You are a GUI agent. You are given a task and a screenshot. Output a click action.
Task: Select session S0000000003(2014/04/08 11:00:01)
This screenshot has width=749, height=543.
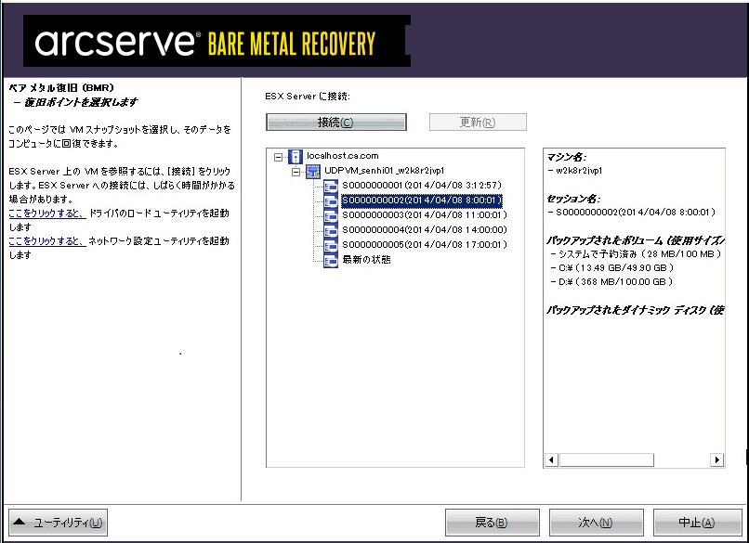pos(425,215)
